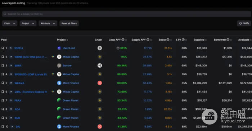The height and width of the screenshot is (131, 252).
Task: Sort the table by Available column
Action: (251, 40)
